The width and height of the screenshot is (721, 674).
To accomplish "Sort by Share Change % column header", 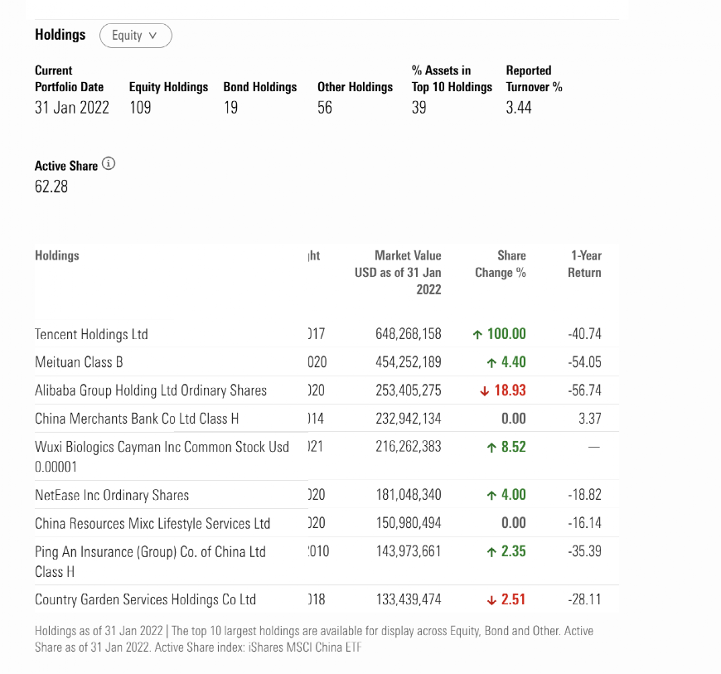I will (501, 264).
